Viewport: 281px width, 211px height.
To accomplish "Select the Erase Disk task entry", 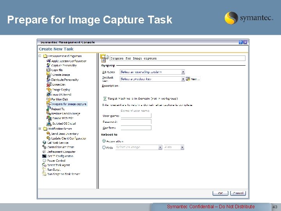I will point(59,84).
